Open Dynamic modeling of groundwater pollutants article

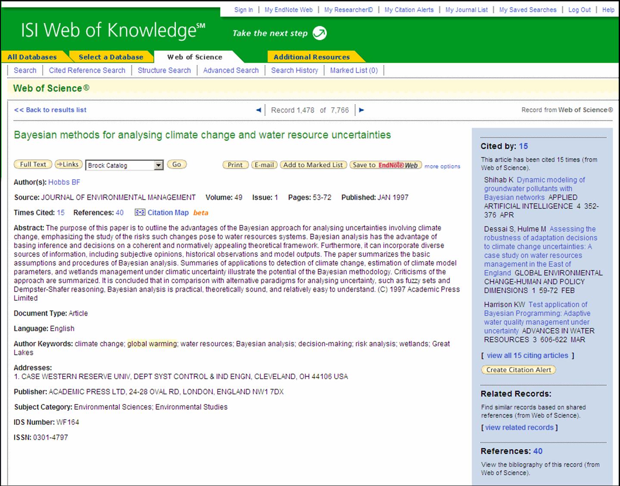pyautogui.click(x=534, y=188)
